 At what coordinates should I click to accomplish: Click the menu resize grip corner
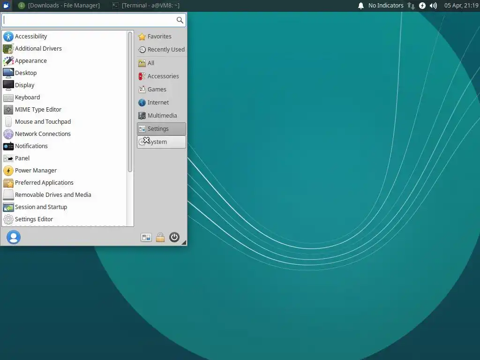click(184, 242)
